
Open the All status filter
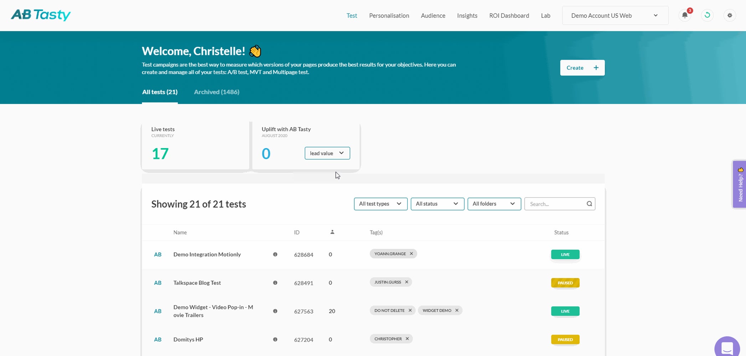(437, 204)
